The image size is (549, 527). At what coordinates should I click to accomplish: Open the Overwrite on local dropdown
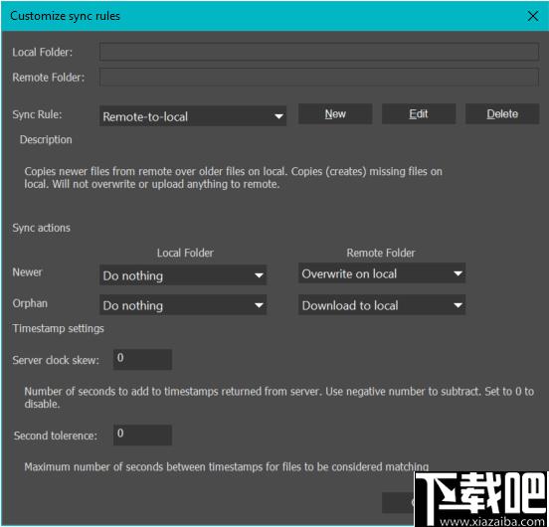pos(382,273)
